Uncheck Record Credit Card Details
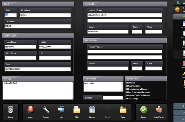 coord(127,95)
